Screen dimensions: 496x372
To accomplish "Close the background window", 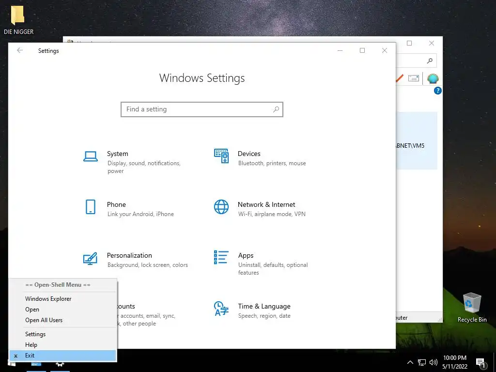I will click(x=432, y=43).
